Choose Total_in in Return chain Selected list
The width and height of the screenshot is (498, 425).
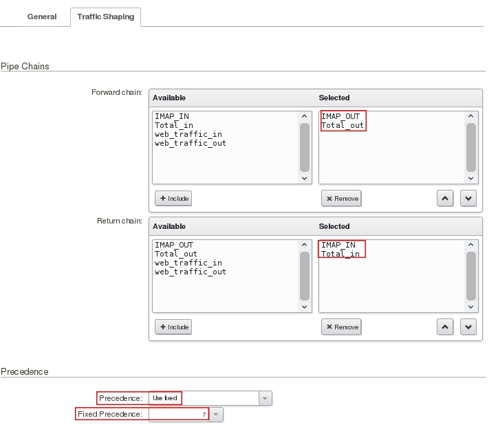(x=340, y=254)
